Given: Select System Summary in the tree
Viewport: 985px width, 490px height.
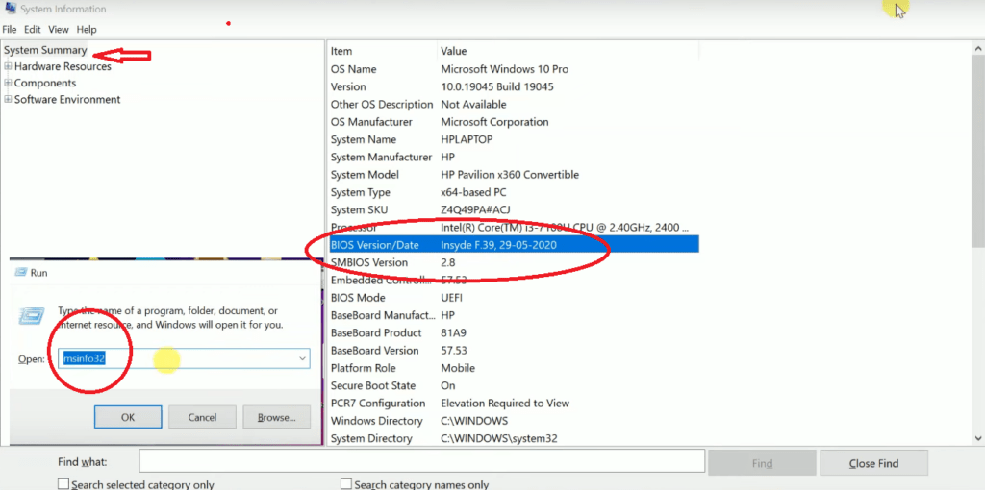Looking at the screenshot, I should [45, 50].
